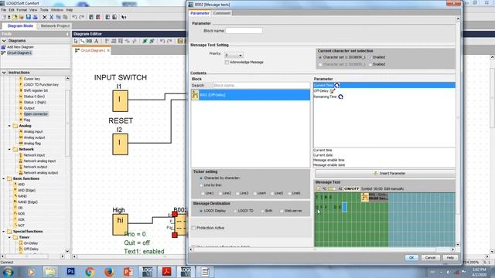
Task: Select the highlighted blue cell in message grid
Action: [344, 207]
